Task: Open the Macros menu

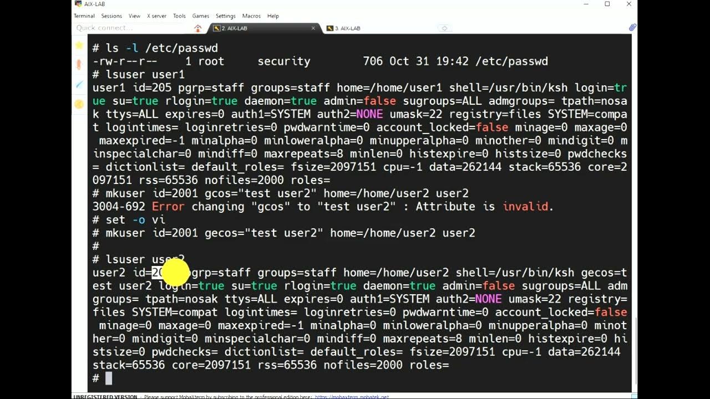Action: [x=251, y=16]
